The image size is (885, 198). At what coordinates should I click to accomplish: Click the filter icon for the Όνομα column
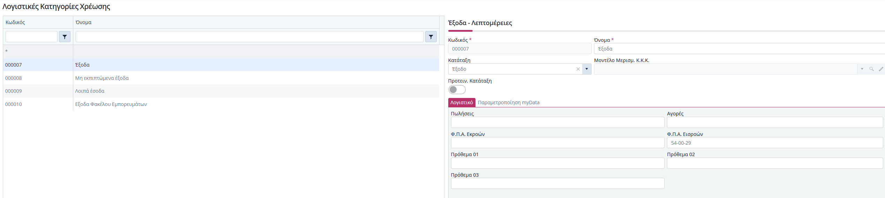point(431,37)
